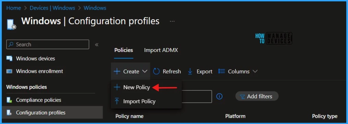Open the ellipsis menu beside page title
The width and height of the screenshot is (348, 124).
click(x=172, y=21)
